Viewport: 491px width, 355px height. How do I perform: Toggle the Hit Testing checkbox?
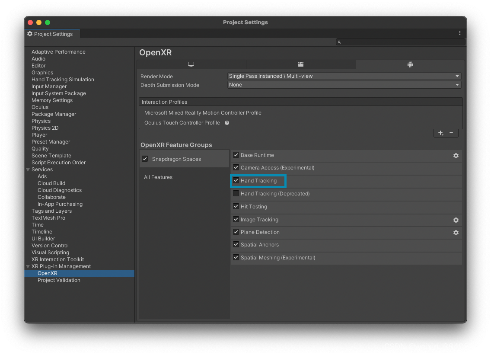click(x=236, y=207)
